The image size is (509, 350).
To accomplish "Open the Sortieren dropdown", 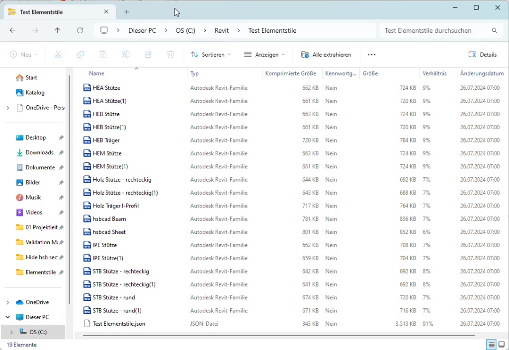I will pyautogui.click(x=211, y=55).
